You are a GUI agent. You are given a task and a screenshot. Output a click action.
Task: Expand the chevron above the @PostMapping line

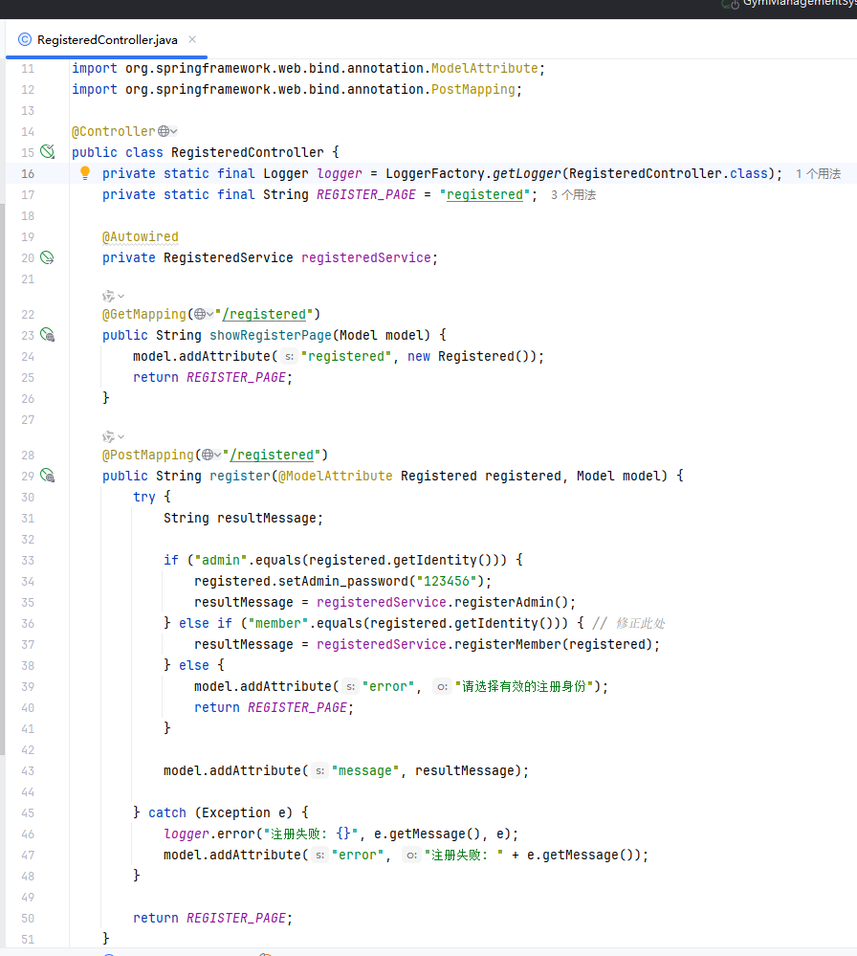point(121,437)
